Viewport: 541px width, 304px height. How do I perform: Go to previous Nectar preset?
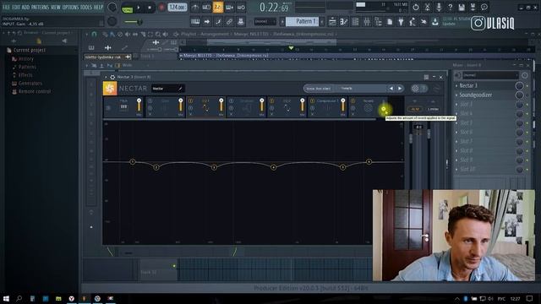pyautogui.click(x=391, y=89)
